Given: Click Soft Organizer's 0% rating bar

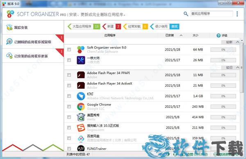Looking at the screenshot, I should tap(223, 50).
